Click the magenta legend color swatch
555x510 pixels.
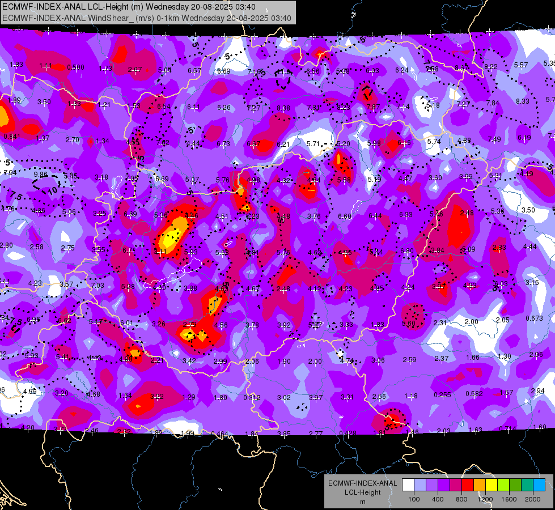tap(456, 485)
